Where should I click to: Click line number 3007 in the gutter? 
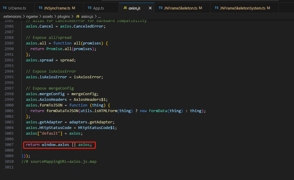coord(9,145)
